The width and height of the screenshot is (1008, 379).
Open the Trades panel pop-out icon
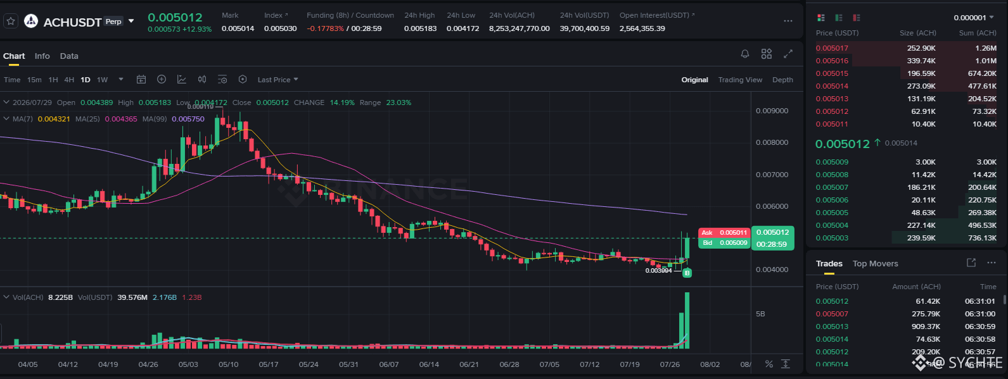tap(971, 263)
